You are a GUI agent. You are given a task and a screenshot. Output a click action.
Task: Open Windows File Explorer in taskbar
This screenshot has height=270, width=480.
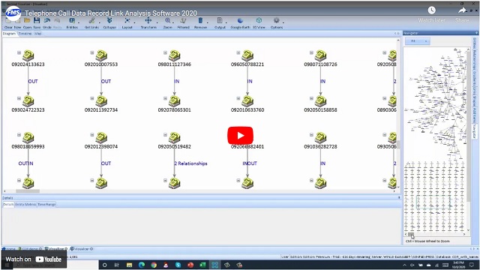point(129,265)
